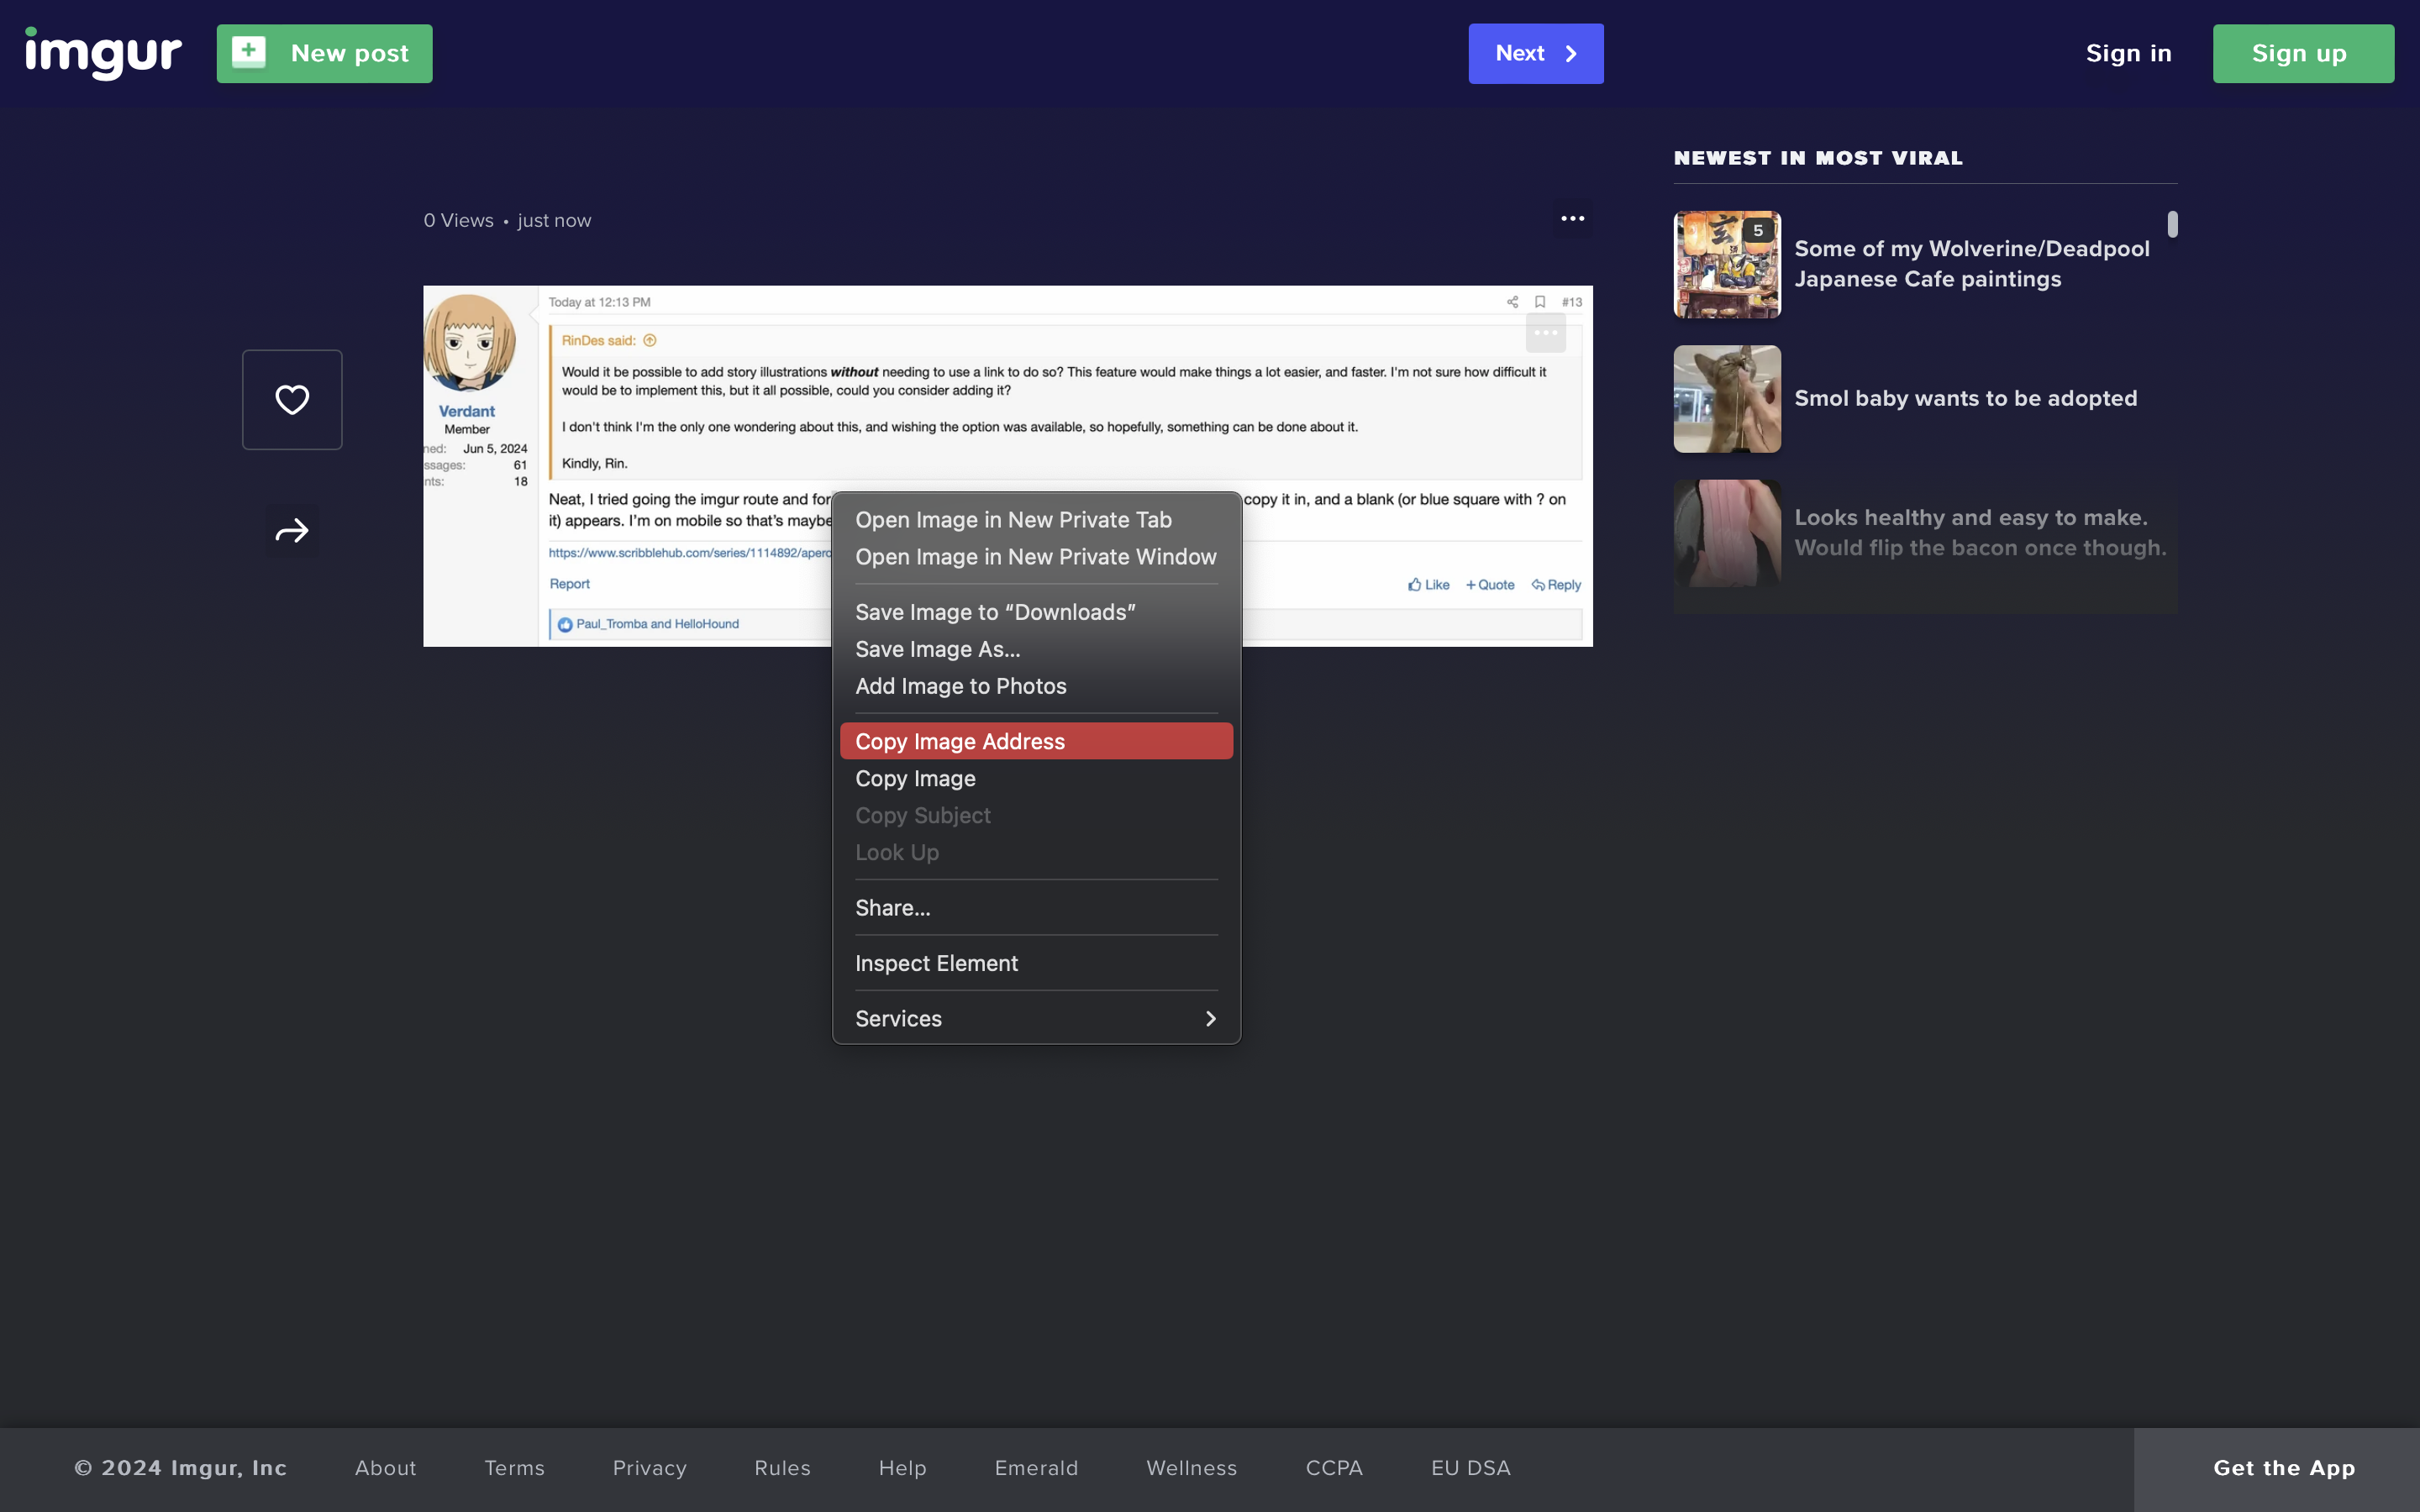This screenshot has width=2420, height=1512.
Task: Share the post via the arrow icon
Action: [291, 530]
